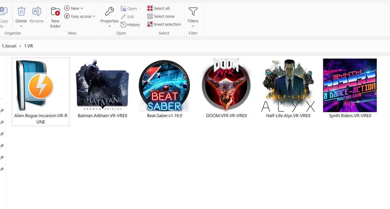Click the History clock icon
390x209 pixels.
click(x=123, y=25)
